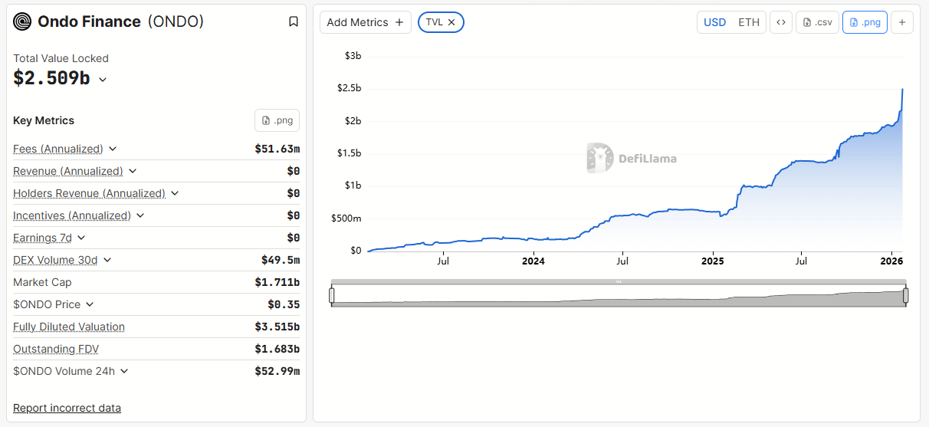929x427 pixels.
Task: Switch chart denomination to USD
Action: (714, 22)
